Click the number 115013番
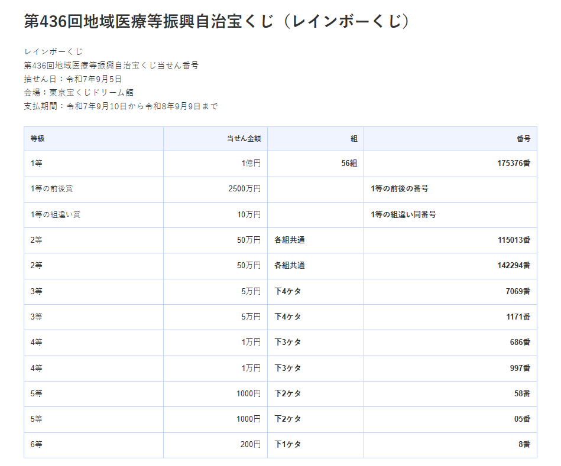Viewport: 561px width, 466px height. coord(514,240)
